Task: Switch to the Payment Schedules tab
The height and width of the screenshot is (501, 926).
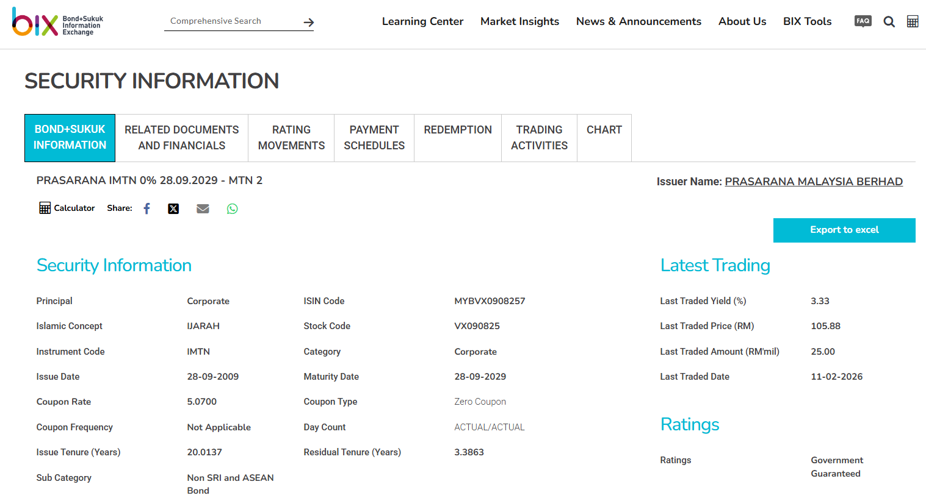Action: 374,138
